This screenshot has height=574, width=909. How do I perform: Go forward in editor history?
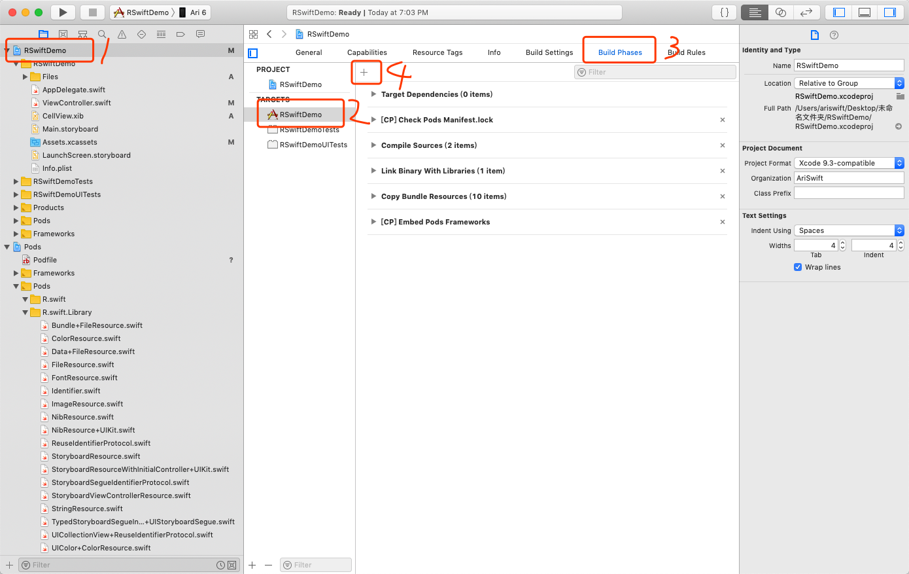(x=284, y=34)
